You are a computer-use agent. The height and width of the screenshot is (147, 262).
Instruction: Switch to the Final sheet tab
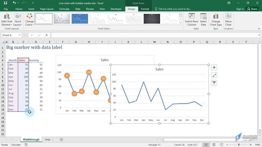47,140
